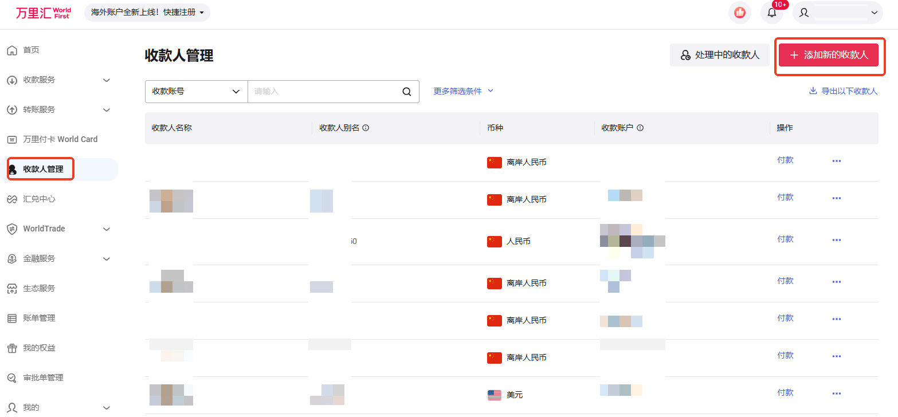Click the notification bell icon
898x417 pixels.
pyautogui.click(x=771, y=13)
